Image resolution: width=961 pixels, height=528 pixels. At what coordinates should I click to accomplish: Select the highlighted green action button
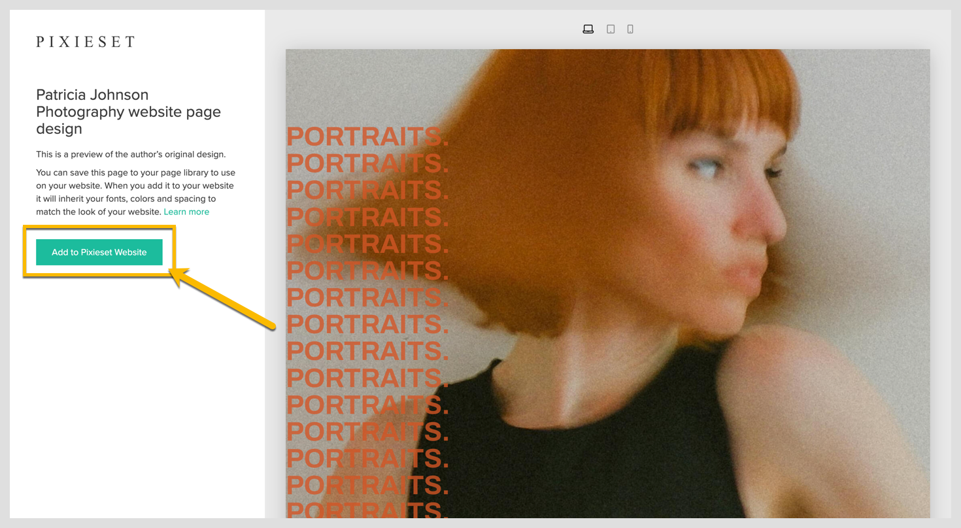(x=99, y=252)
